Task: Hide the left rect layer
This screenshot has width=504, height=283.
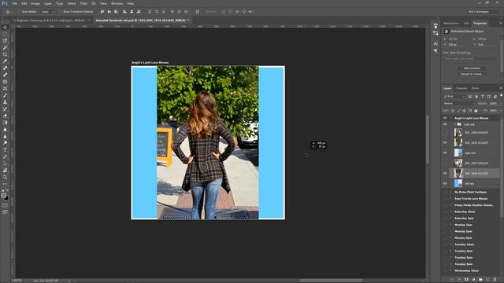Action: (x=445, y=184)
